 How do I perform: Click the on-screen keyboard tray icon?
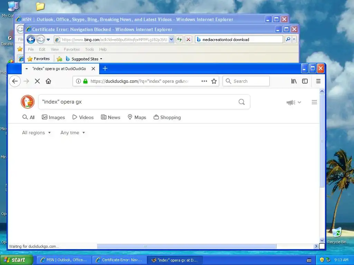coord(309,260)
